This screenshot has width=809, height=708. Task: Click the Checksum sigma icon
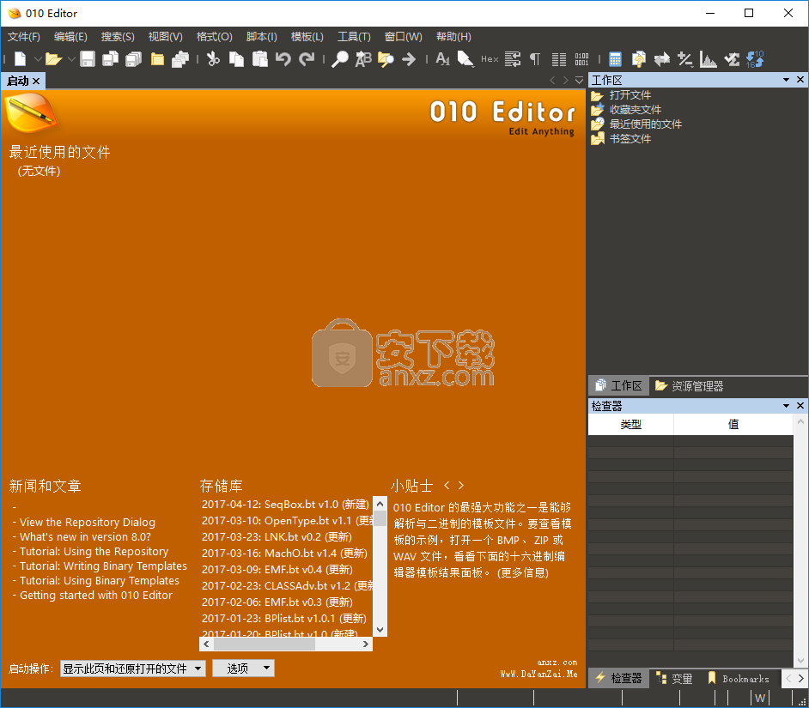click(732, 59)
